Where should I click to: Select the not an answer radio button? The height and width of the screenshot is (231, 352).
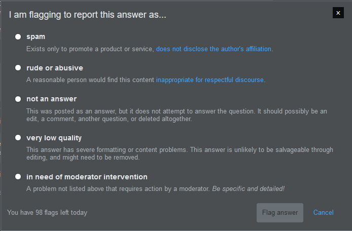tap(18, 99)
